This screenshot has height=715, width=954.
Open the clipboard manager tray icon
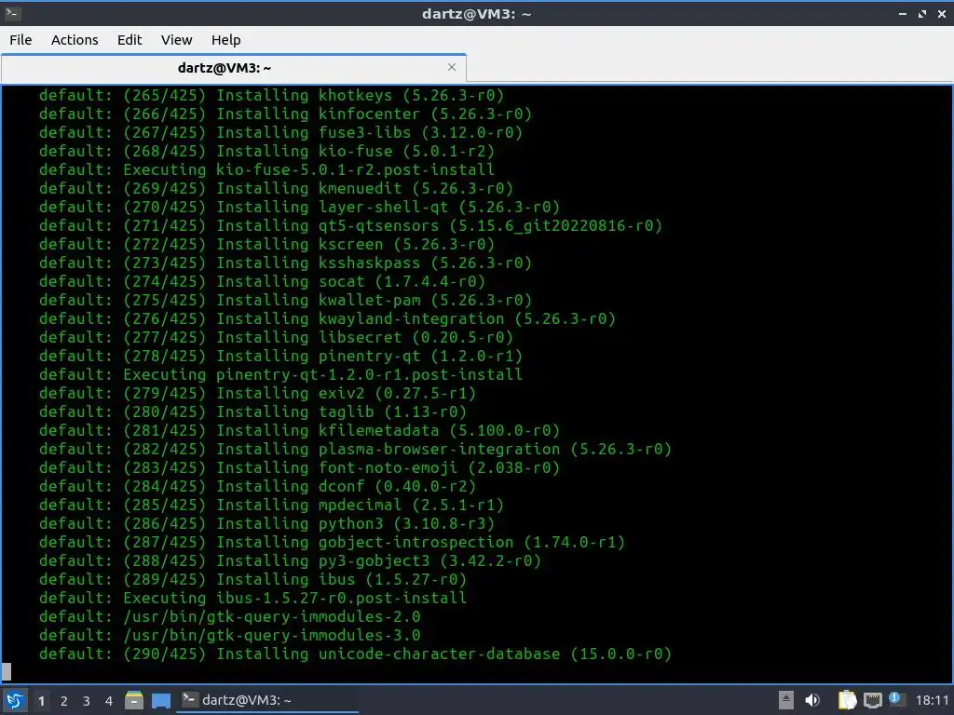click(847, 700)
